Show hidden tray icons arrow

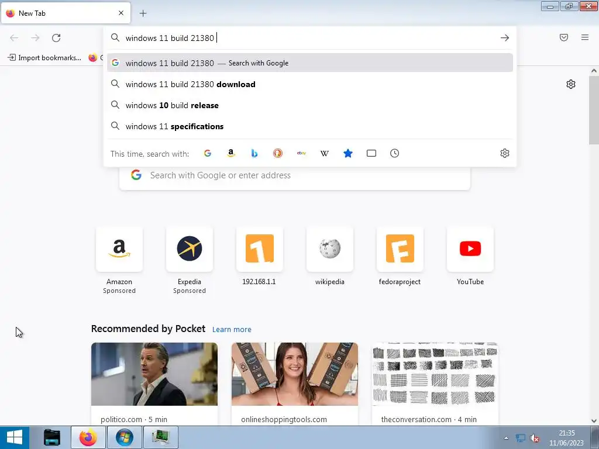[506, 438]
